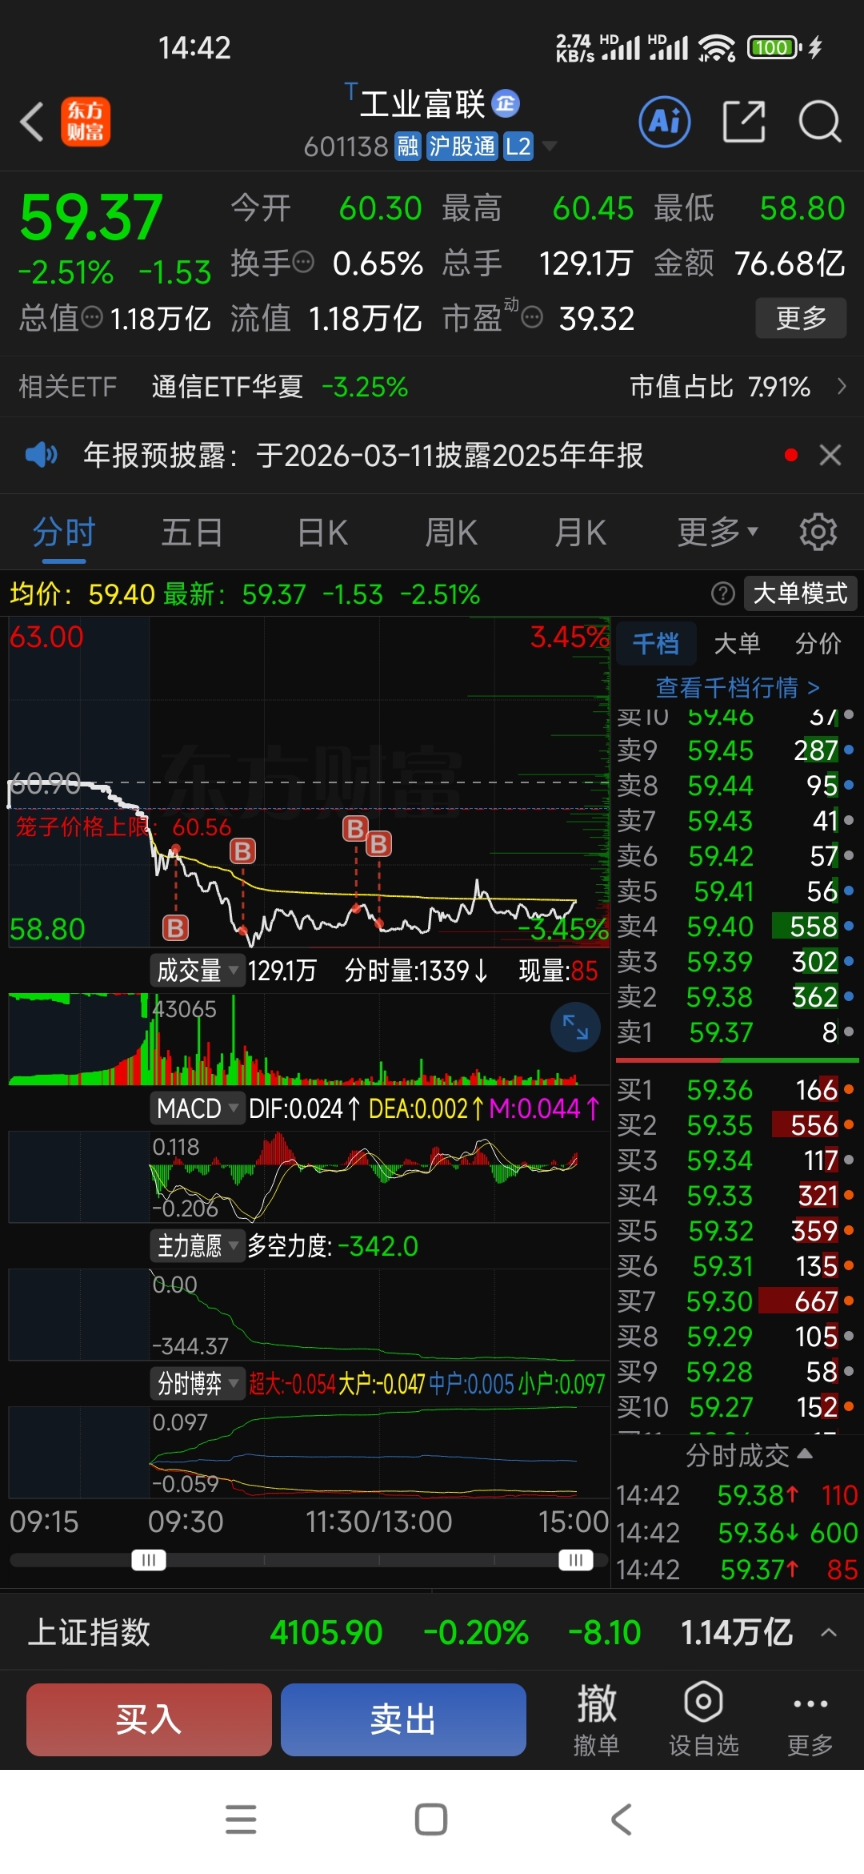Tap the 买2 59.35 order row

[x=736, y=1125]
